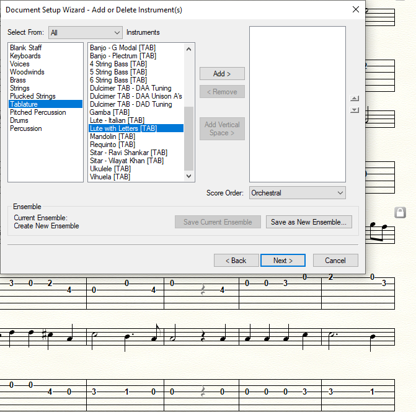
Task: Select Sitar - Ravi Shankar [TAB]
Action: click(128, 153)
